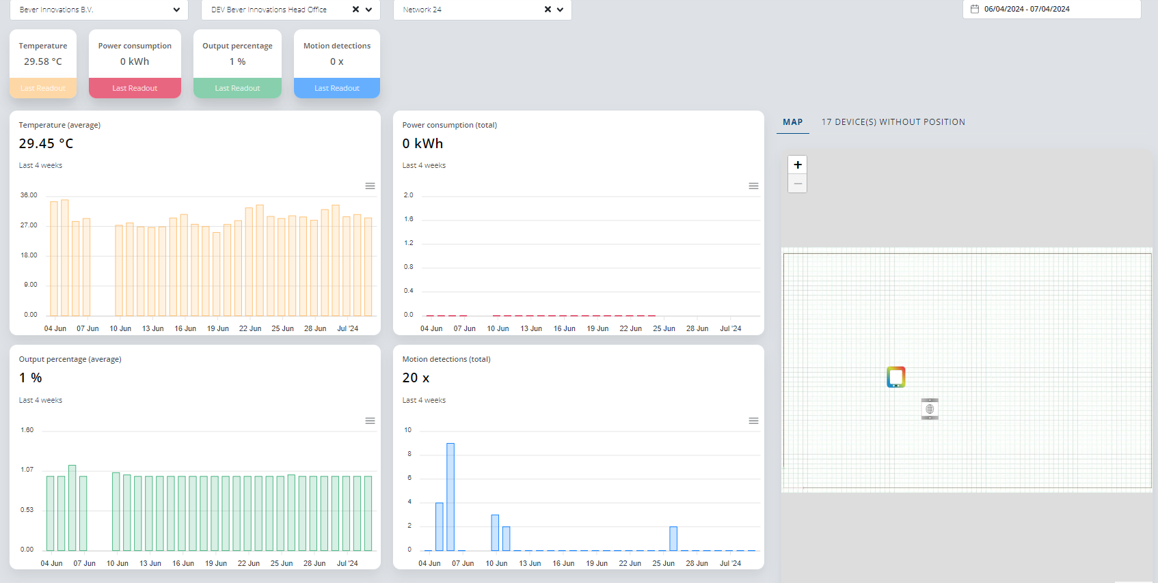Clear the Network 24 selection

[548, 10]
